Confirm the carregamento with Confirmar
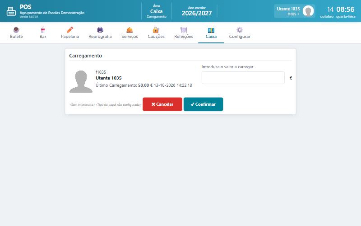Viewport: 361px width, 226px height. (204, 104)
